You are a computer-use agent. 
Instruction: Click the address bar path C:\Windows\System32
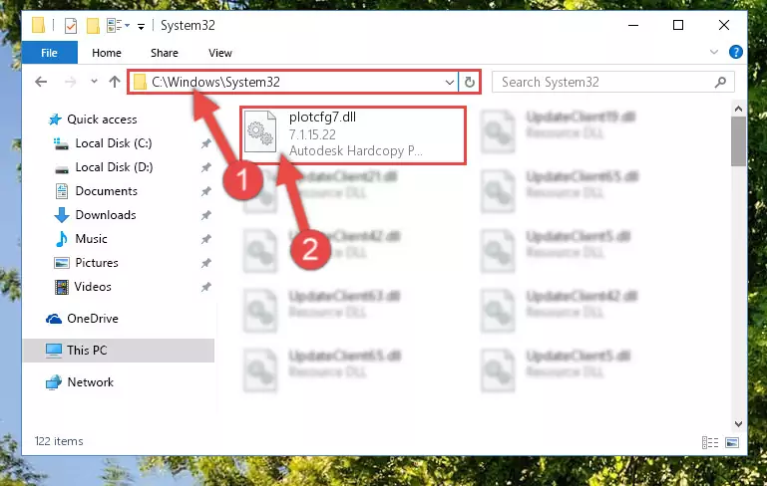coord(215,82)
